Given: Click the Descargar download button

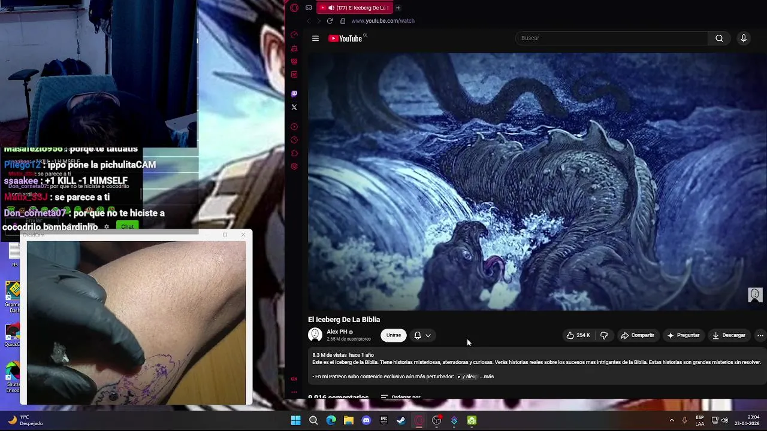Looking at the screenshot, I should coord(729,335).
